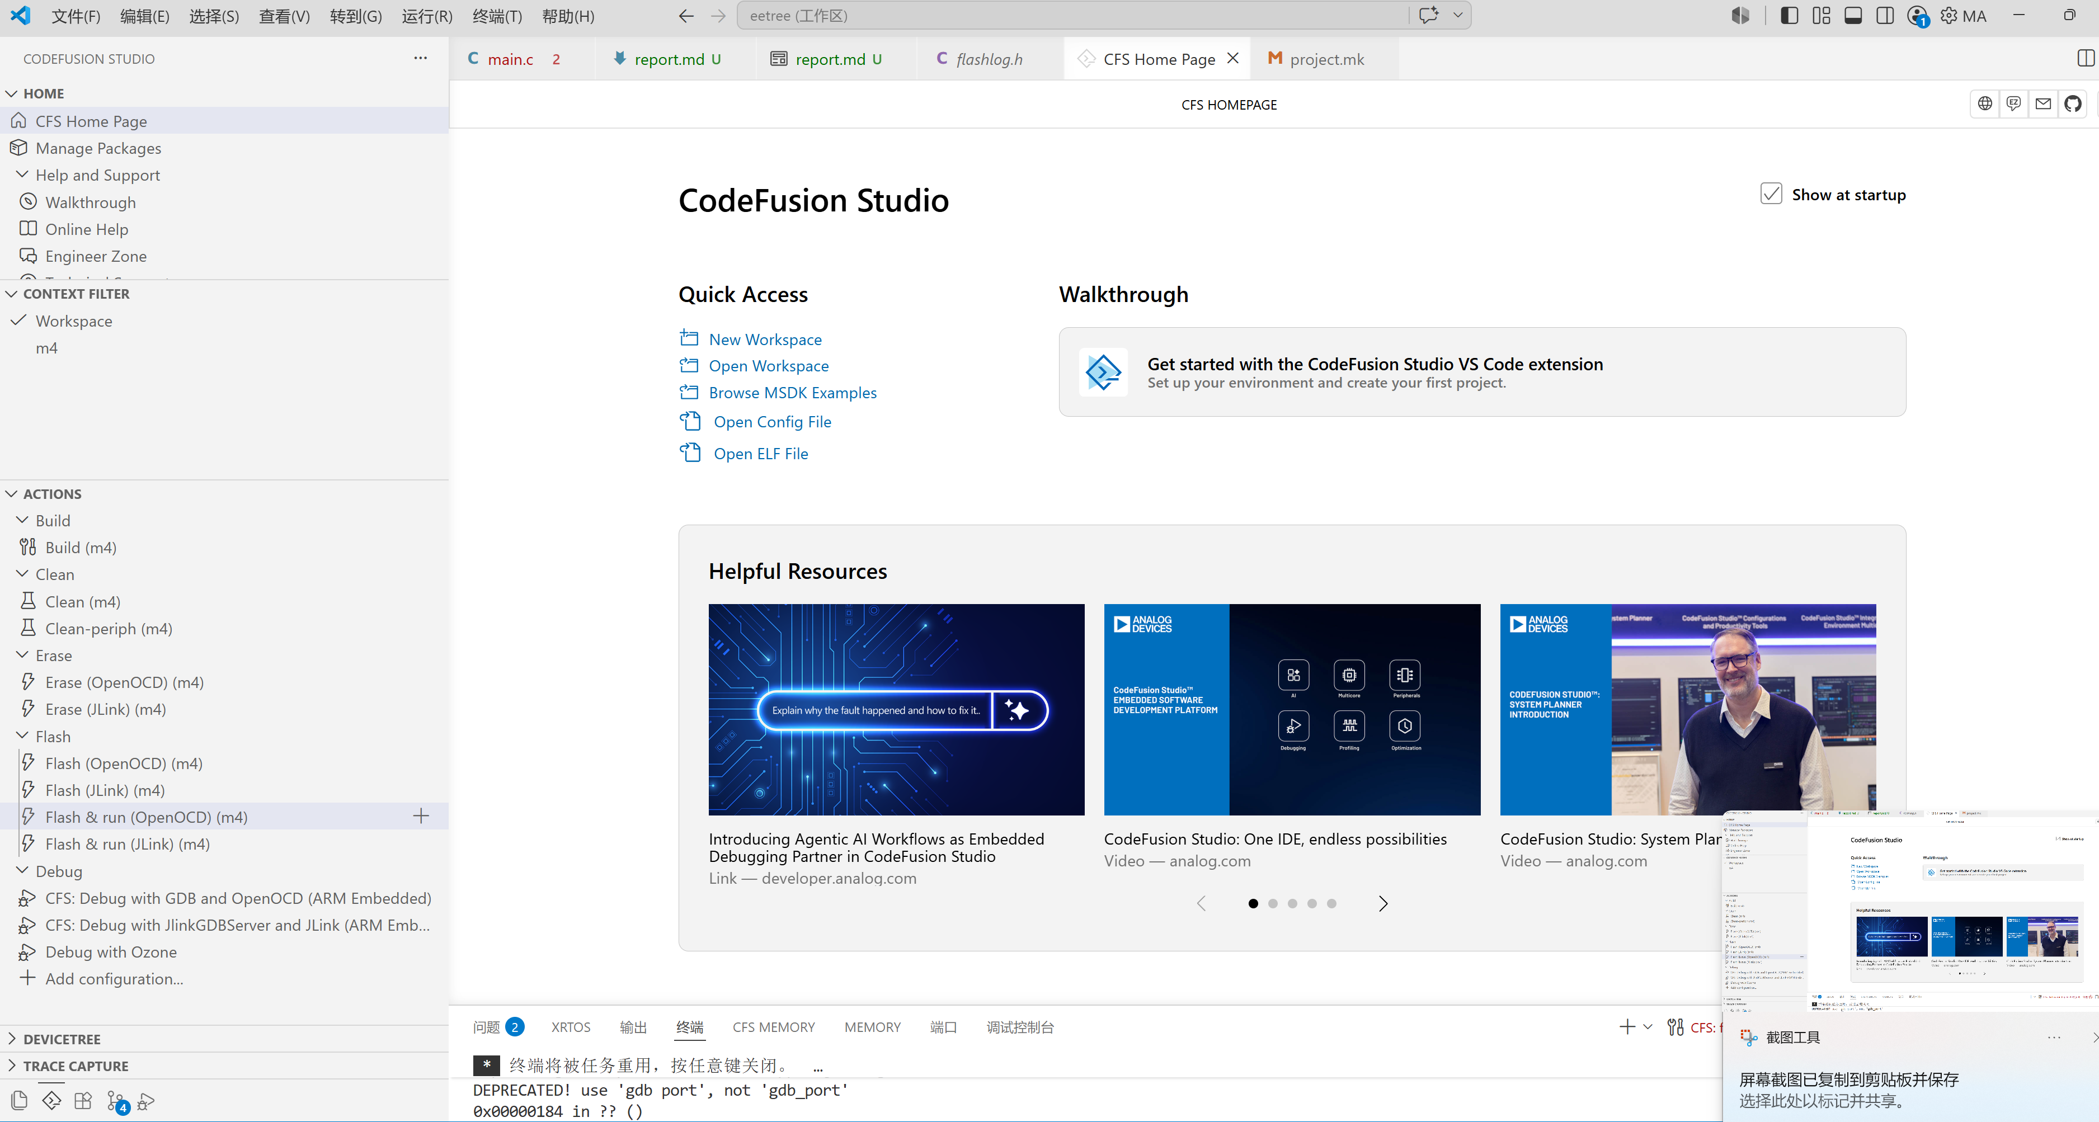The width and height of the screenshot is (2099, 1122).
Task: Toggle the primary side bar layout button
Action: click(1790, 16)
